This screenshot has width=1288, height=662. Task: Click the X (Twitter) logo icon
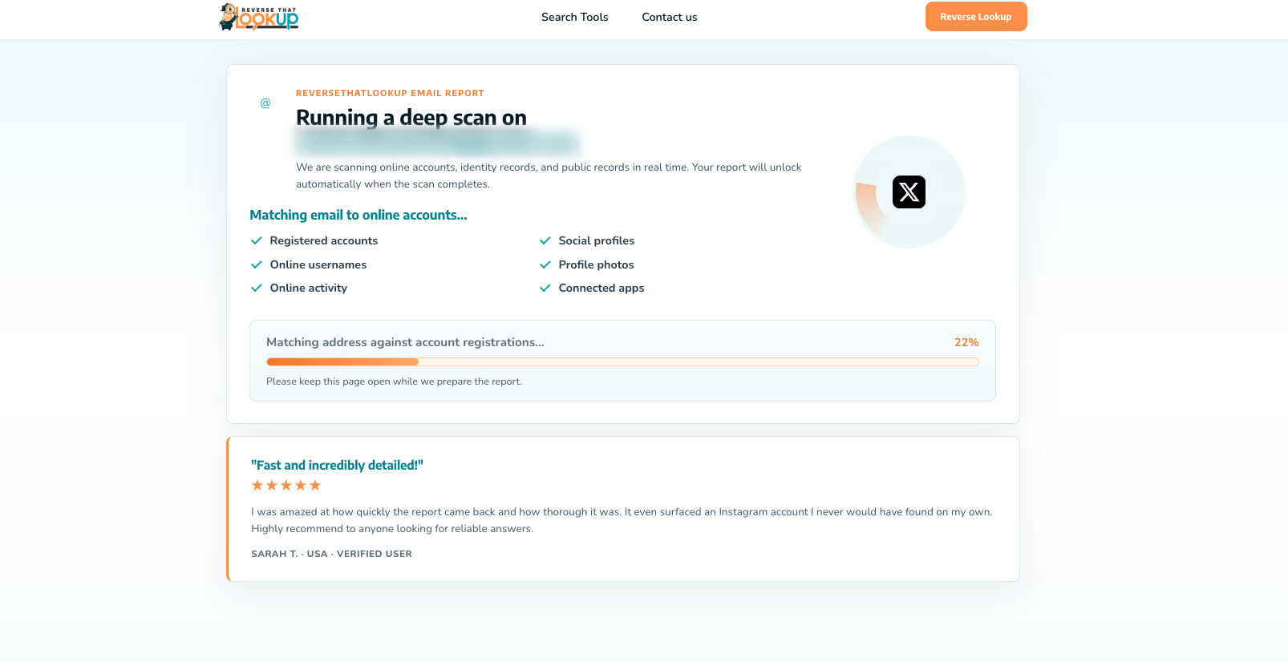(x=909, y=192)
